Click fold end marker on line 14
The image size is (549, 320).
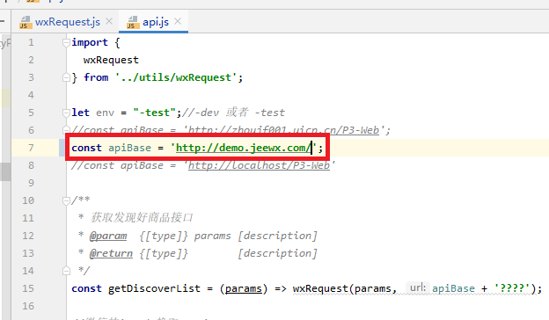(x=66, y=271)
